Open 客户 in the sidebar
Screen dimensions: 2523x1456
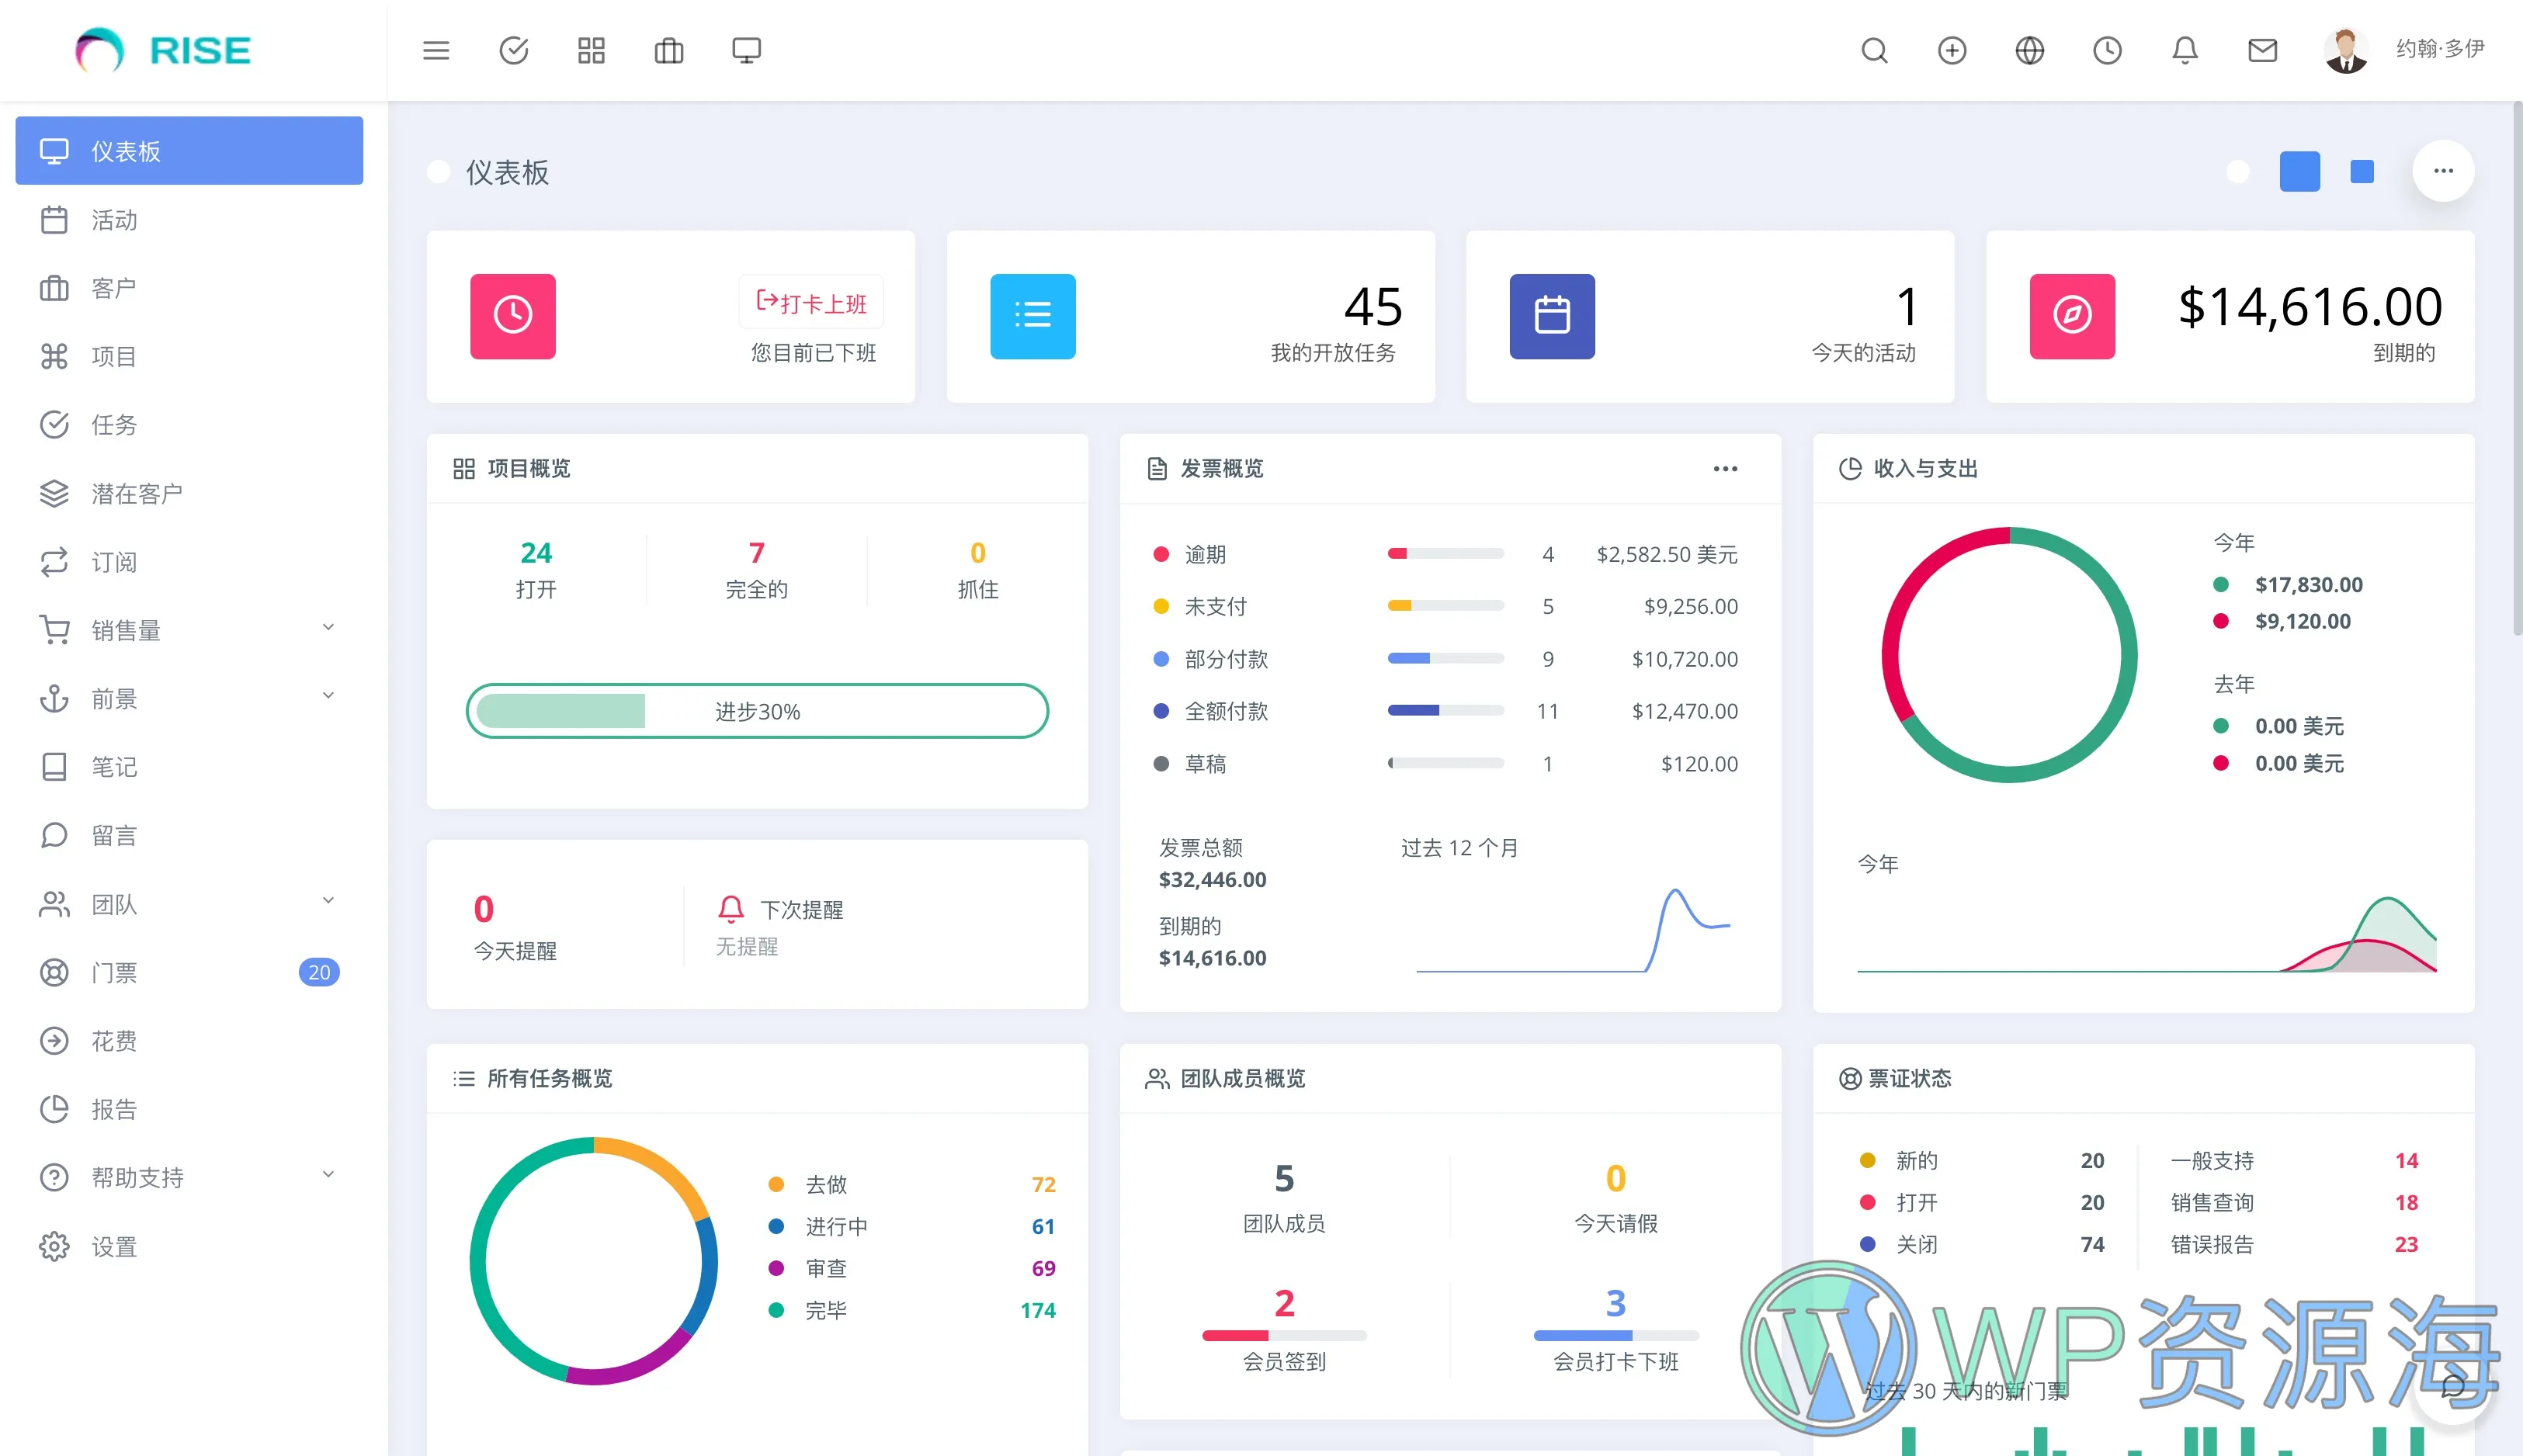(189, 288)
